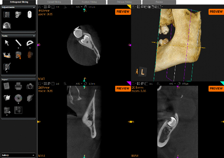Open the 3D face photo tool
This screenshot has height=158, width=224.
[30, 55]
